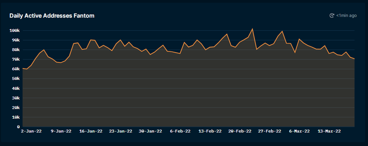
Task: Click the 70k y-axis label
Action: pos(16,60)
